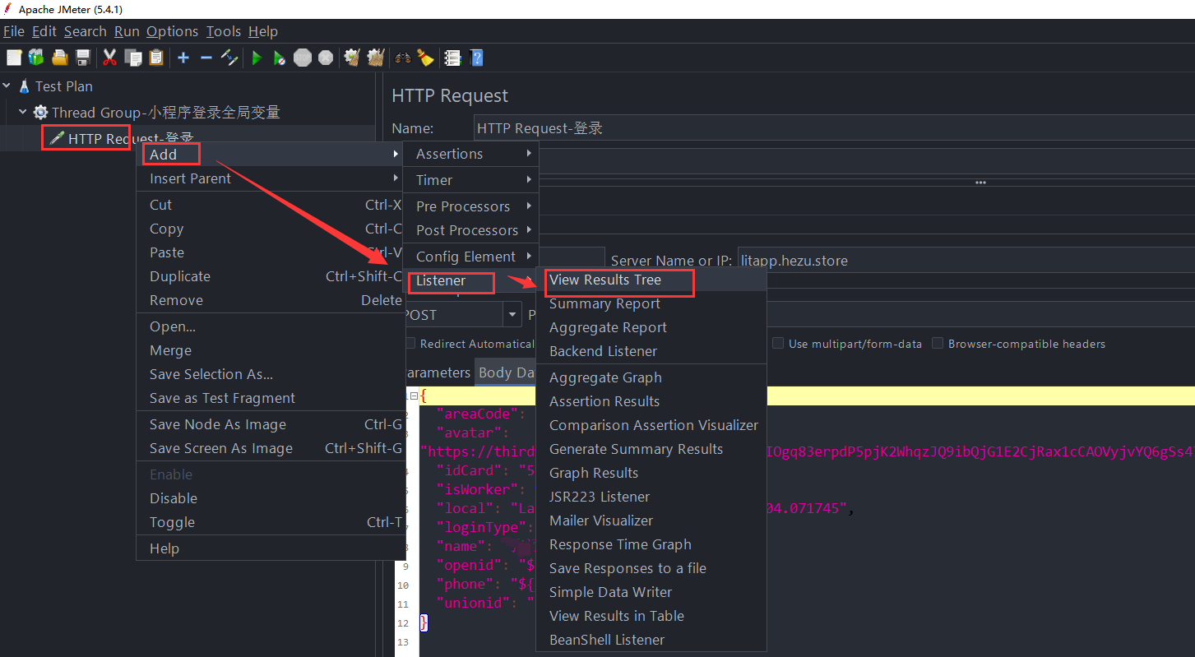Clear all results with double broom icon
Image resolution: width=1195 pixels, height=657 pixels.
tap(376, 58)
